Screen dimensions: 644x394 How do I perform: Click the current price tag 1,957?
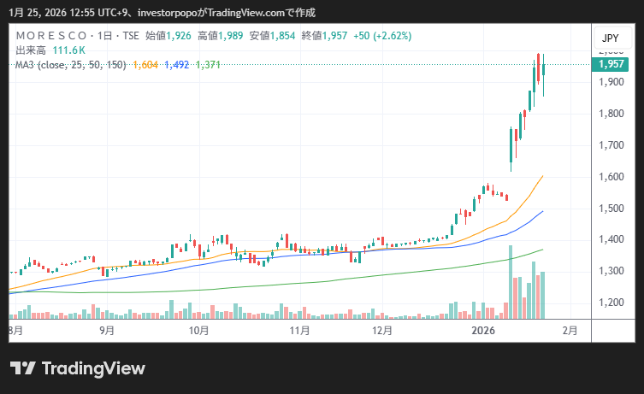tap(611, 64)
